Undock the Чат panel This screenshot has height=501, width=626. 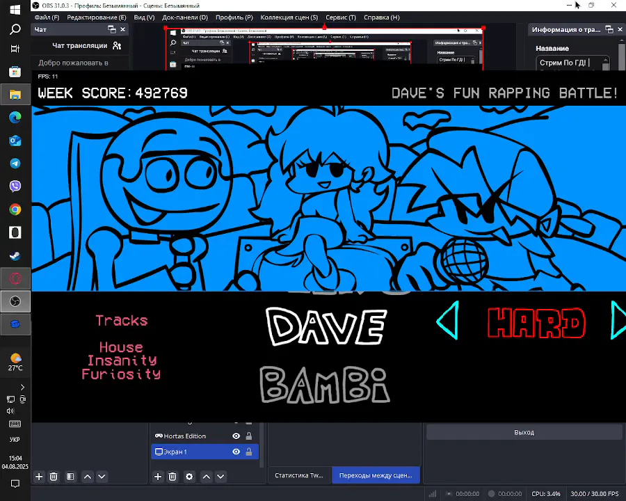[x=112, y=29]
